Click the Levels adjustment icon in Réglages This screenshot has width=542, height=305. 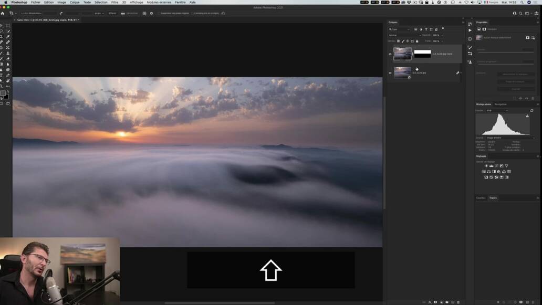(492, 166)
